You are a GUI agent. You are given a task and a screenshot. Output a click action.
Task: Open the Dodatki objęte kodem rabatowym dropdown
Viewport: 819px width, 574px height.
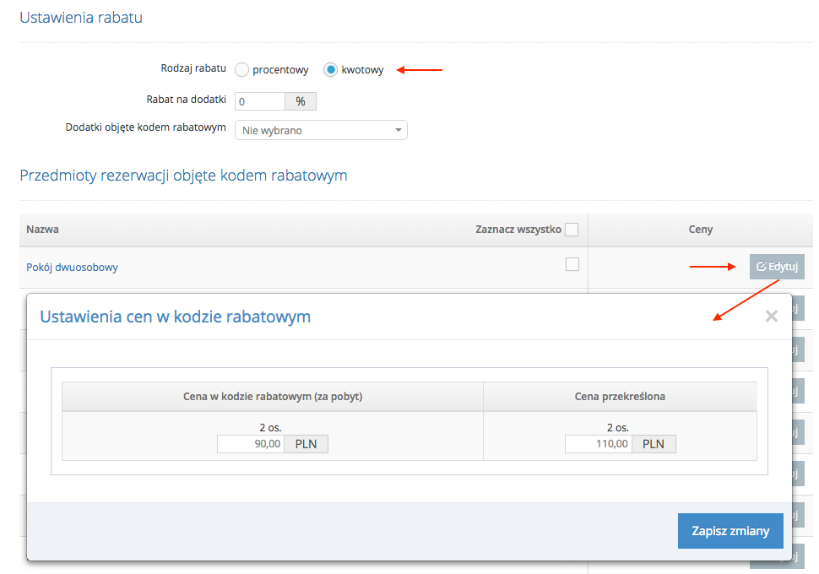[321, 130]
